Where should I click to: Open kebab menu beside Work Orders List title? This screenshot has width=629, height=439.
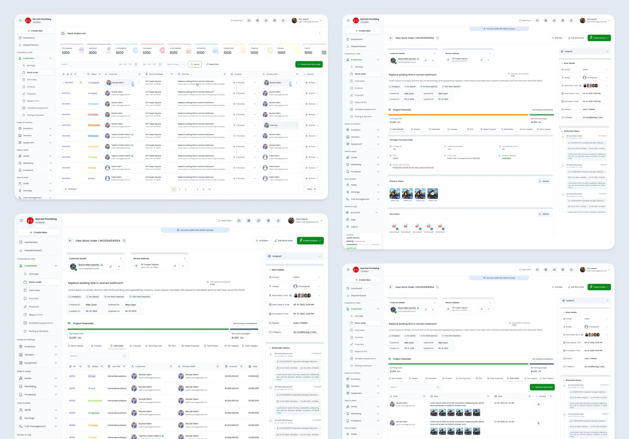(319, 33)
